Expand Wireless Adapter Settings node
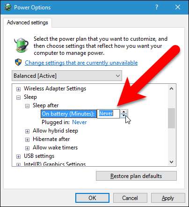Viewport: 189px width, 207px height. pos(18,89)
